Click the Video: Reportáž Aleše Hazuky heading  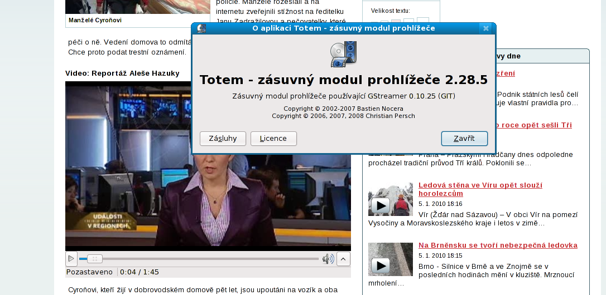(x=122, y=73)
